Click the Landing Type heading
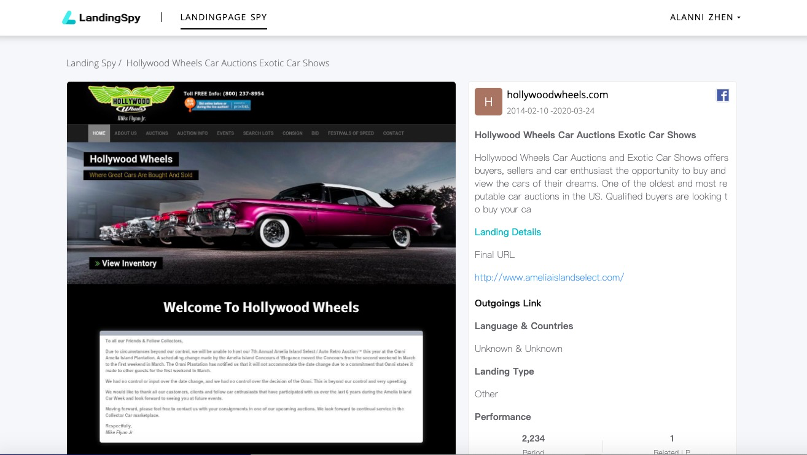This screenshot has width=807, height=455. tap(504, 371)
